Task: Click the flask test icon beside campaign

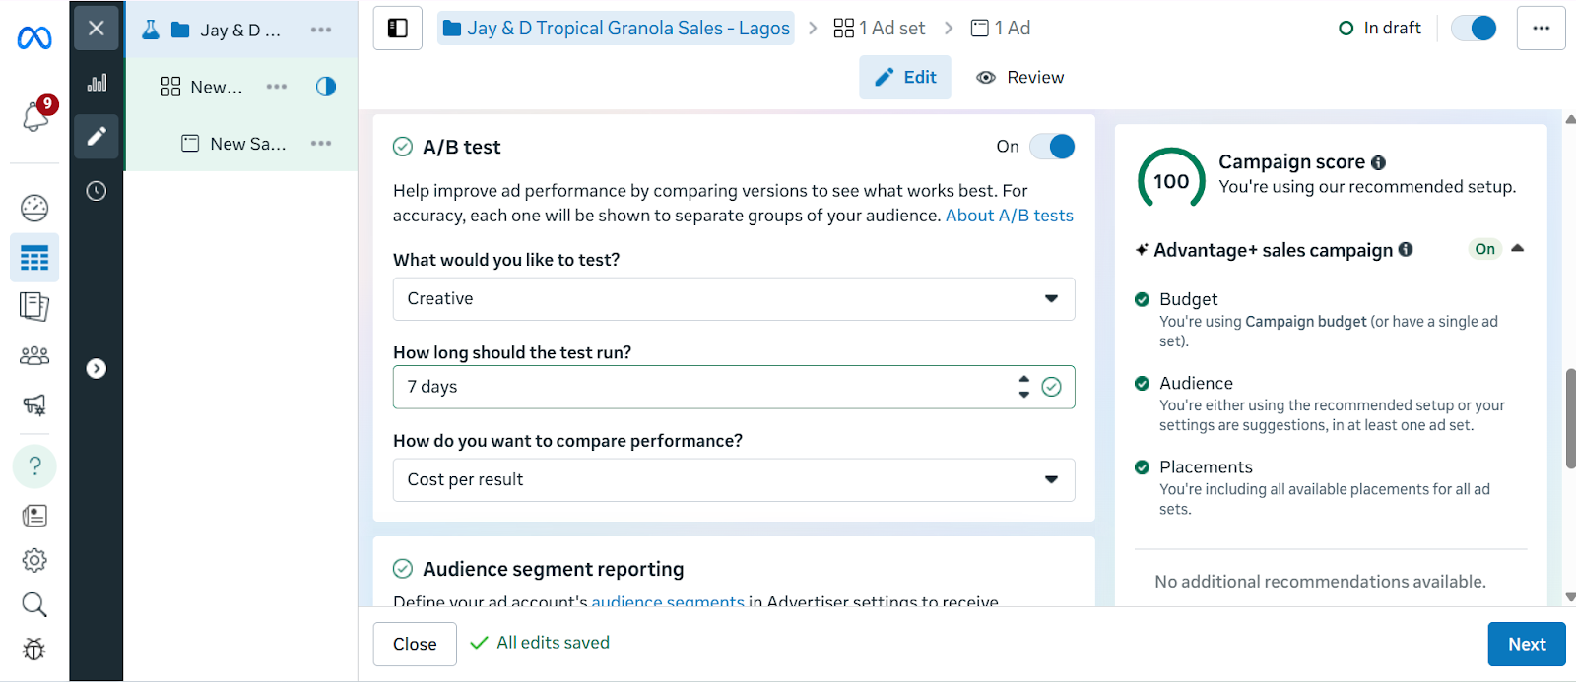Action: click(151, 30)
